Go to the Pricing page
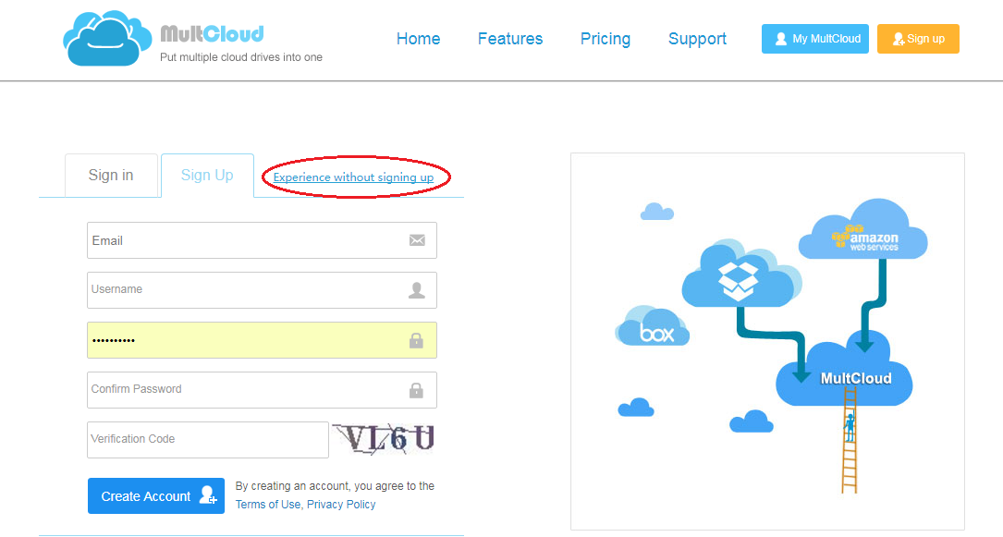 (x=605, y=39)
